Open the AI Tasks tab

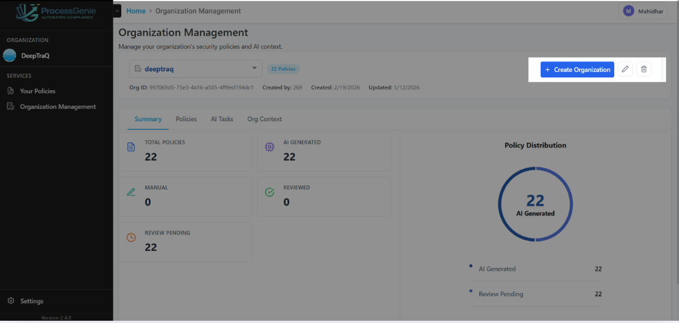tap(222, 119)
